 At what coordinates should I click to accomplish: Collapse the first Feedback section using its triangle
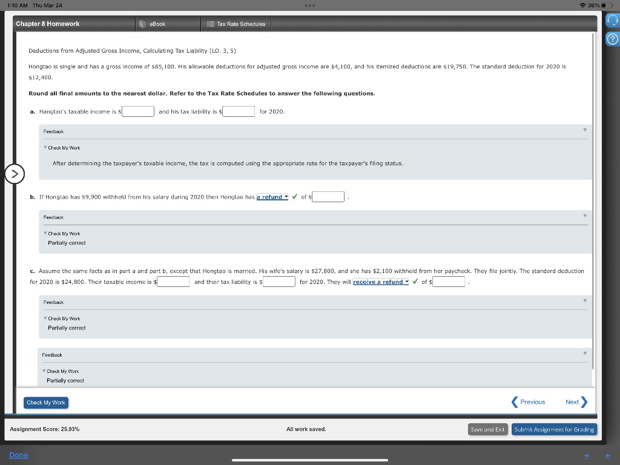(x=584, y=131)
